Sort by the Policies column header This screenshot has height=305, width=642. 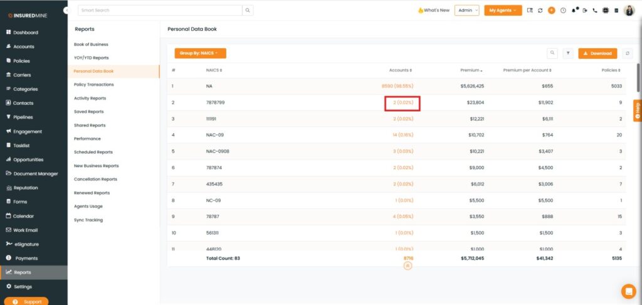coord(611,70)
